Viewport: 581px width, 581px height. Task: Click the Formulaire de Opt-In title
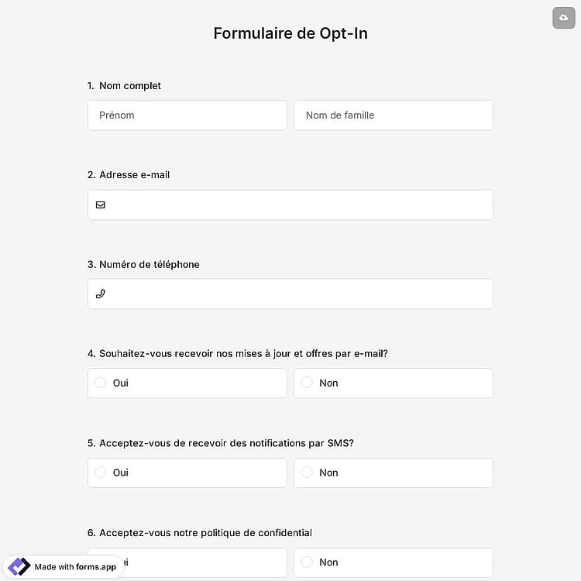290,33
